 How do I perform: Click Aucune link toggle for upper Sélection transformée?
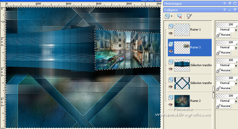pyautogui.click(x=223, y=70)
